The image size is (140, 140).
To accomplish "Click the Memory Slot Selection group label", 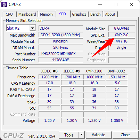I will pyautogui.click(x=24, y=21).
